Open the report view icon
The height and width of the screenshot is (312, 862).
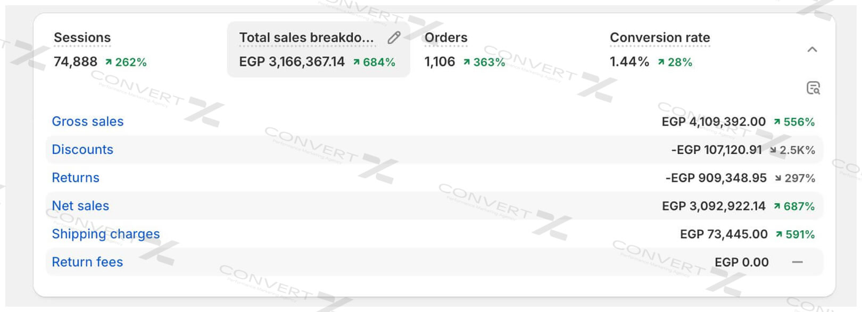click(813, 88)
